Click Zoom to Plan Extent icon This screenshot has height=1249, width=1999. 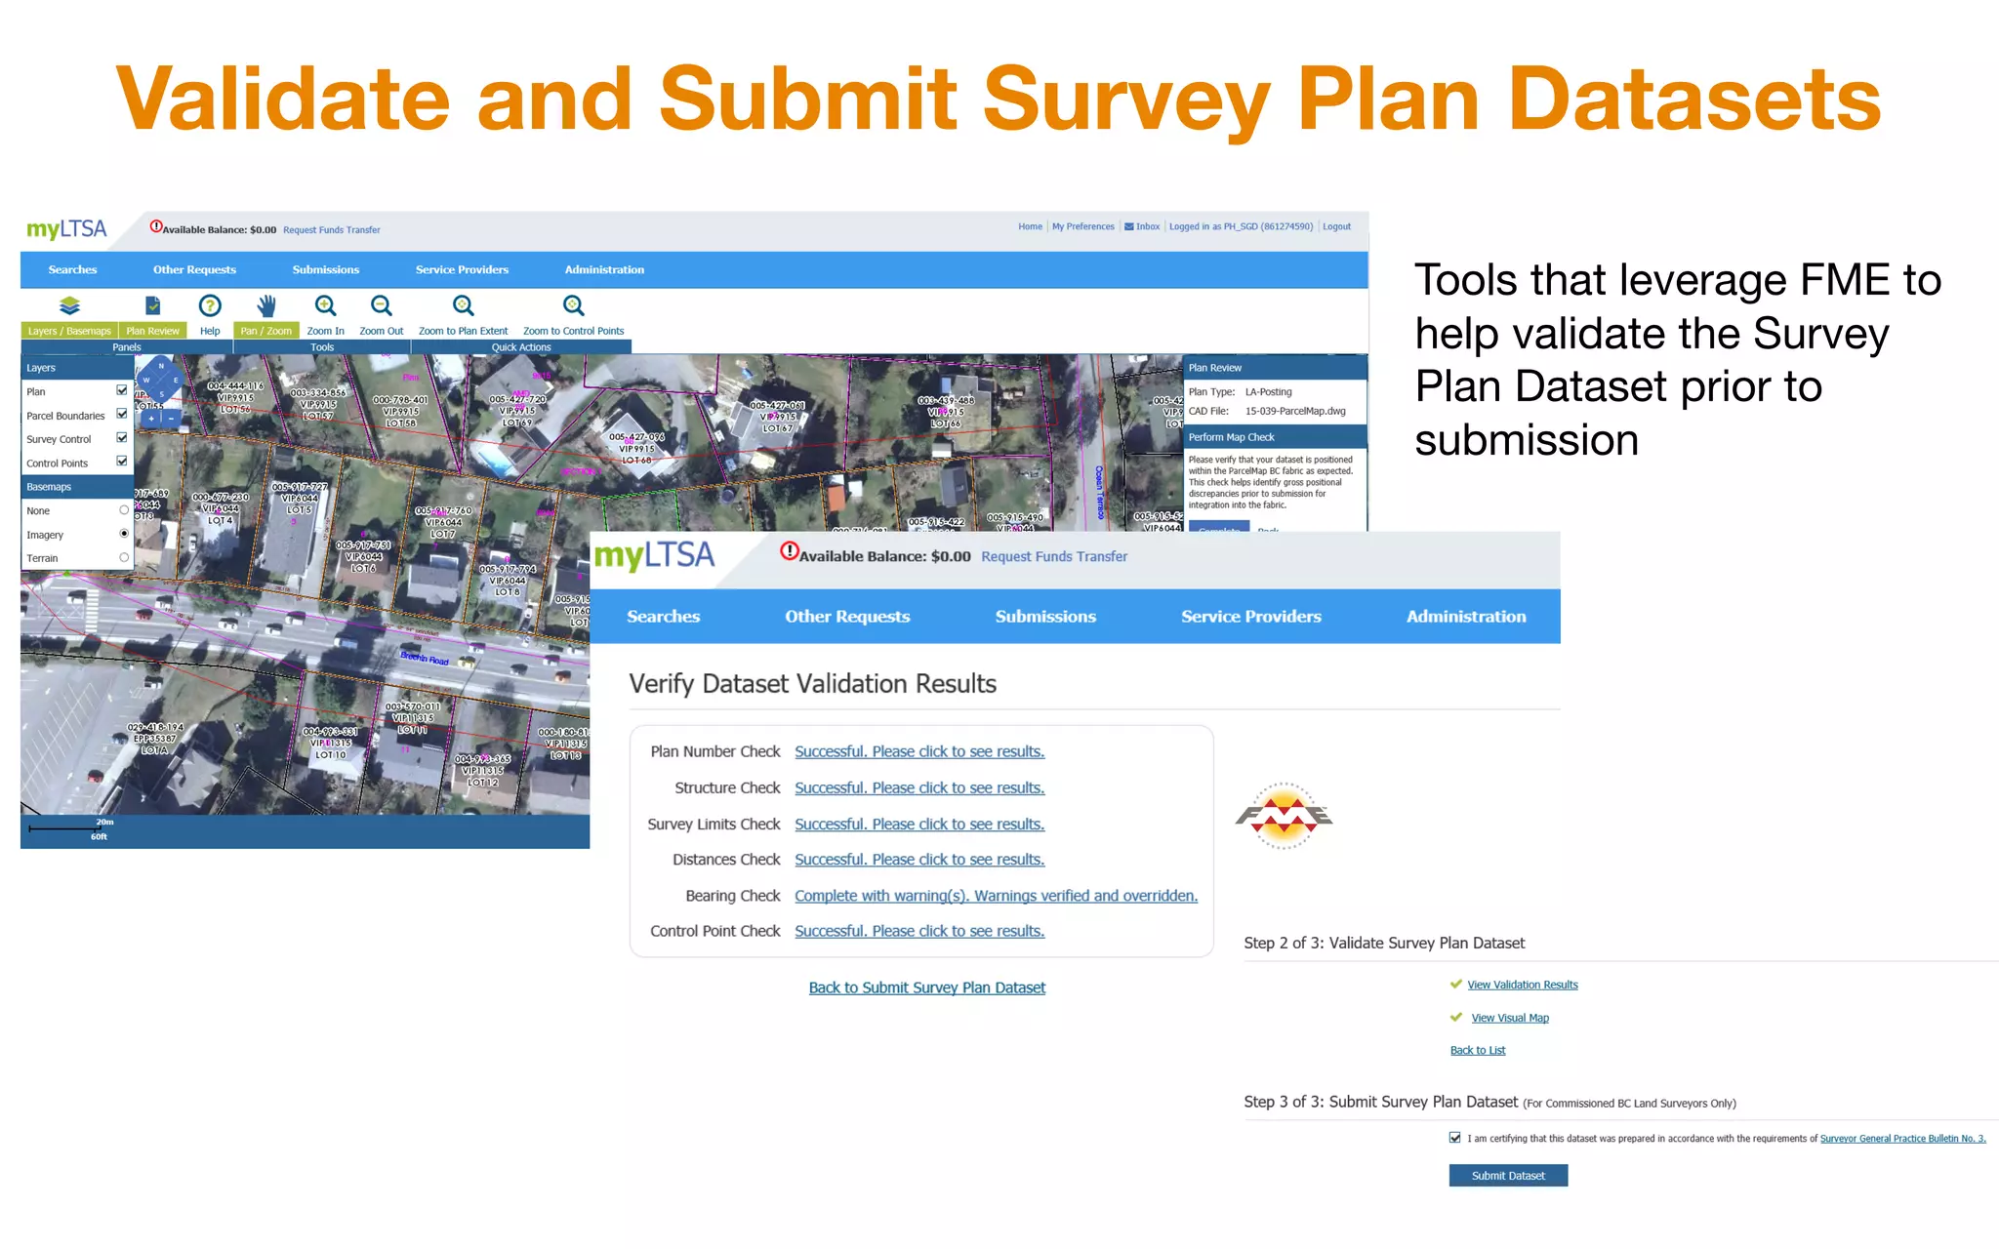pyautogui.click(x=464, y=306)
